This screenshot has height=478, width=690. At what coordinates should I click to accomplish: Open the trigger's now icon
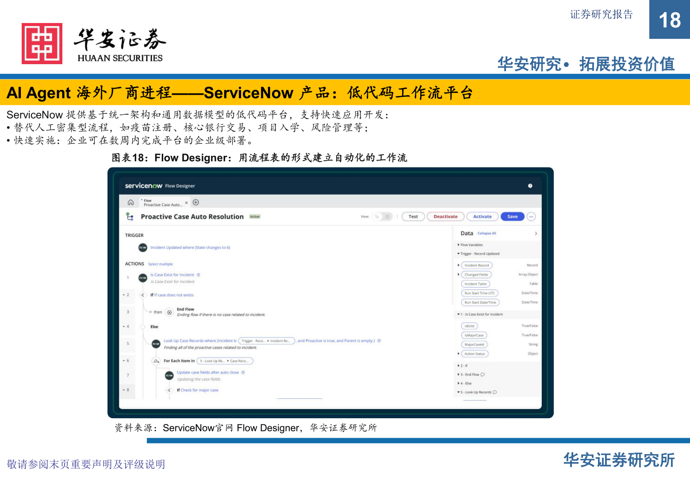coord(143,247)
